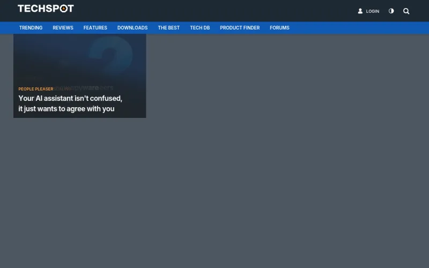Toggle dark/light theme contrast icon
The image size is (429, 268).
point(391,11)
